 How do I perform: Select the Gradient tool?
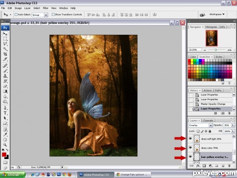coord(5,91)
